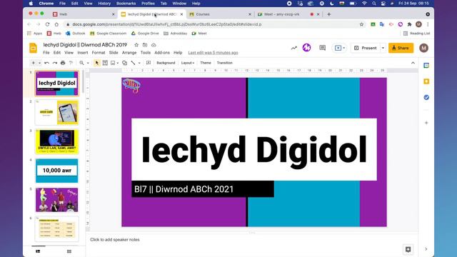Open the Theme panel

click(x=206, y=63)
